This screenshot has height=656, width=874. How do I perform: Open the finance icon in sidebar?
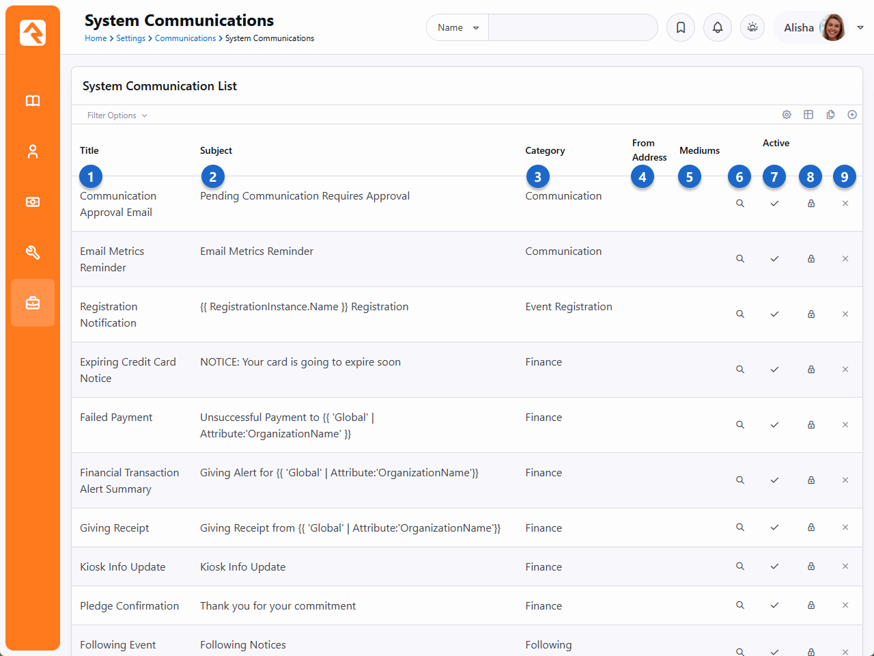[33, 202]
